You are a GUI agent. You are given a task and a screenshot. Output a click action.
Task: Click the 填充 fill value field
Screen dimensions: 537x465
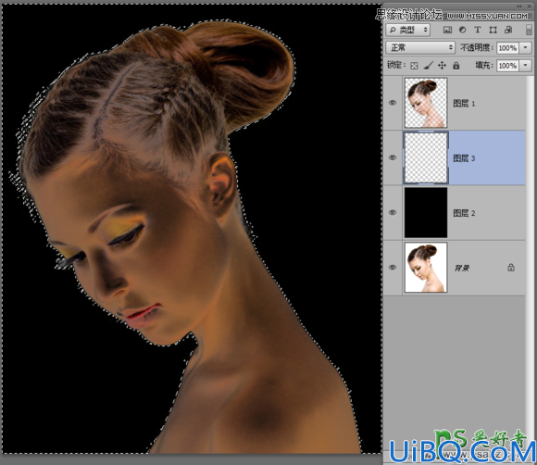507,66
